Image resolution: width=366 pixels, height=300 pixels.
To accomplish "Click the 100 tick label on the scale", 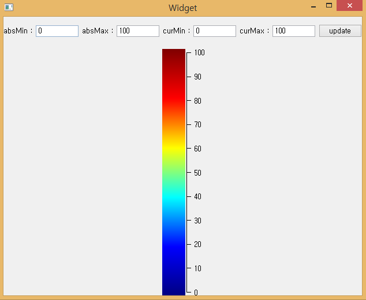I will tap(200, 52).
